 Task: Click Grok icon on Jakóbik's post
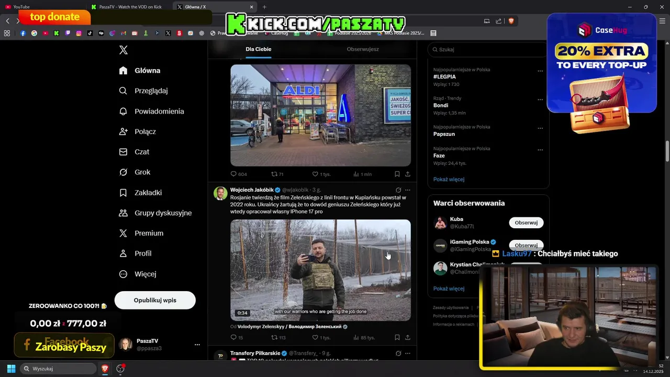pyautogui.click(x=398, y=190)
